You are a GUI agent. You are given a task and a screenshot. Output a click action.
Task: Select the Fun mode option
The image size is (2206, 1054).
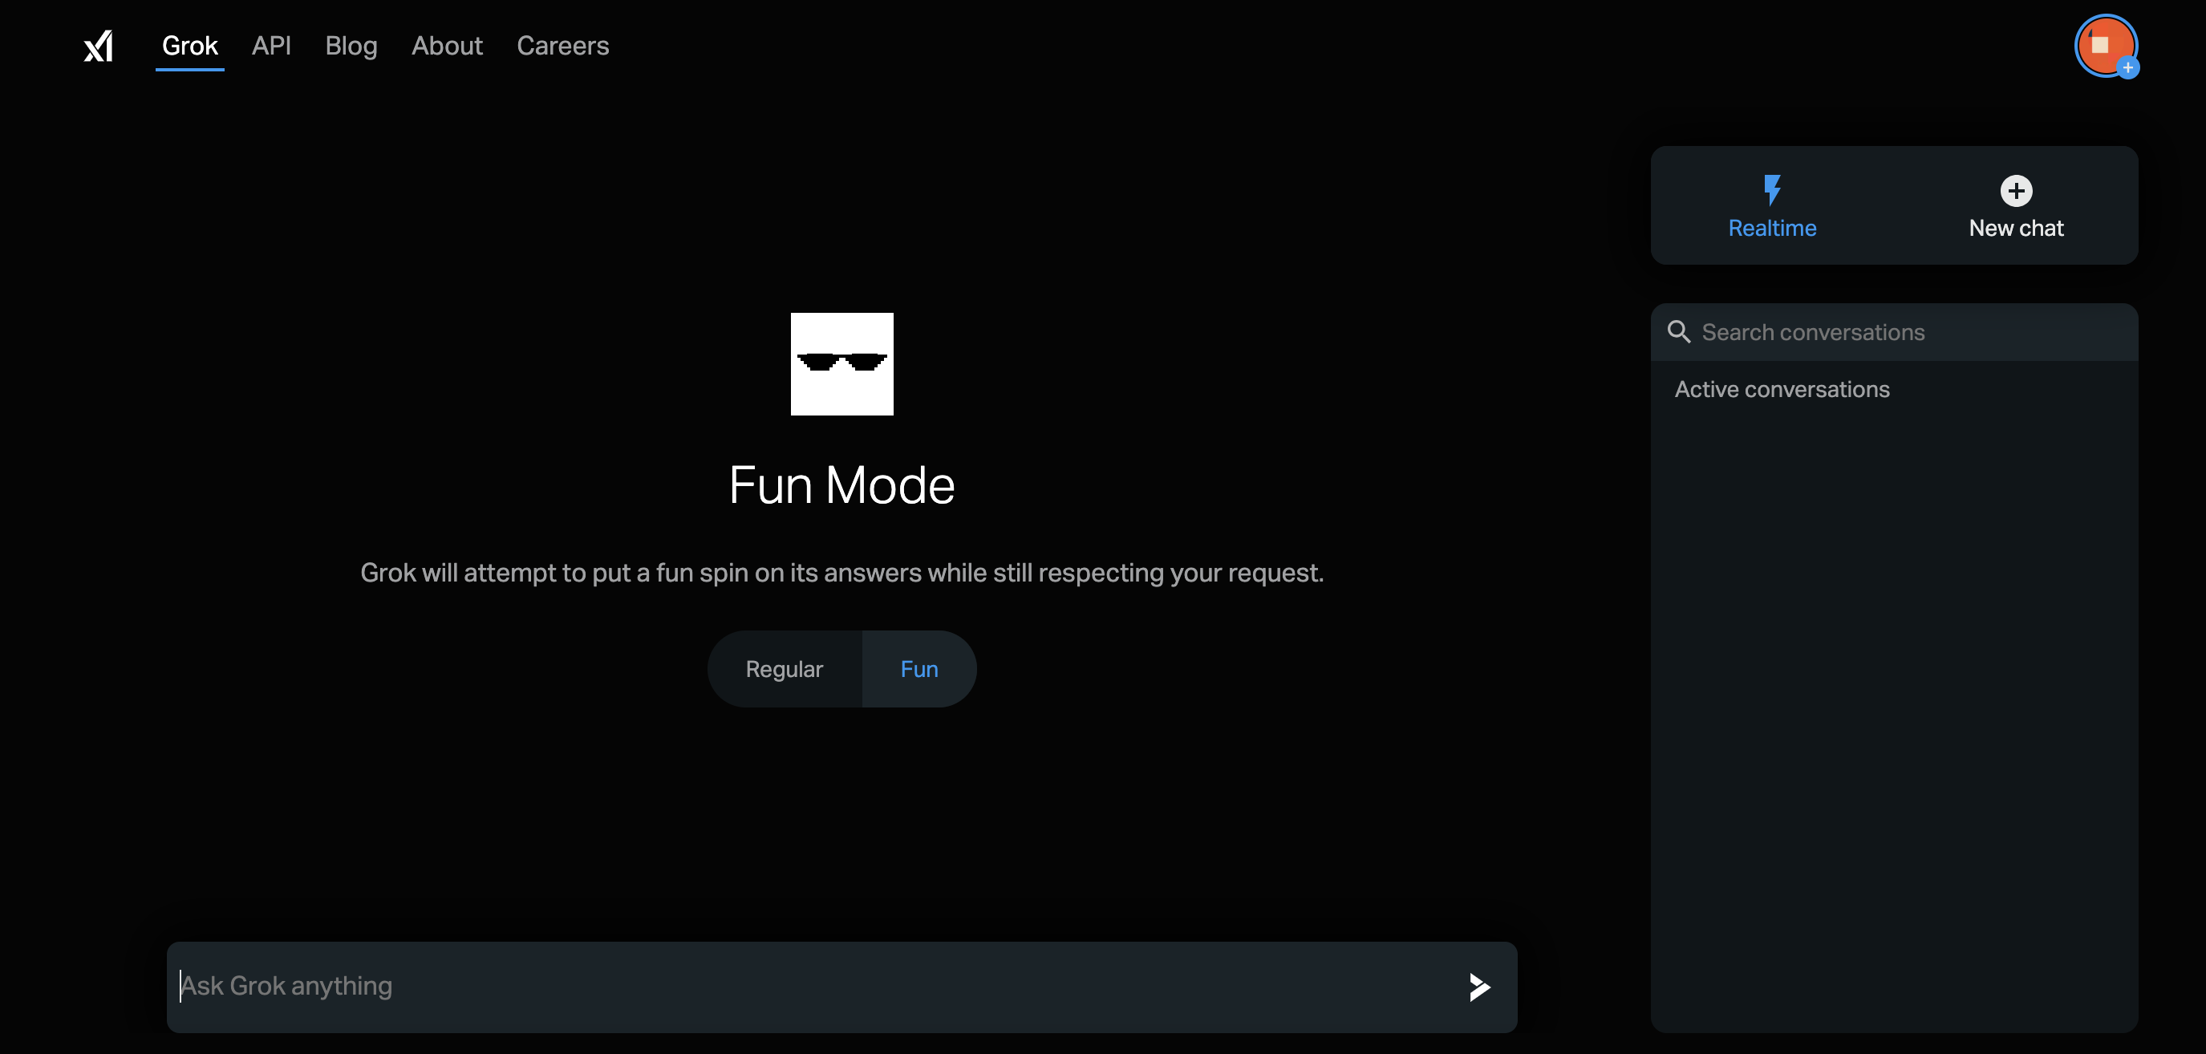(918, 669)
